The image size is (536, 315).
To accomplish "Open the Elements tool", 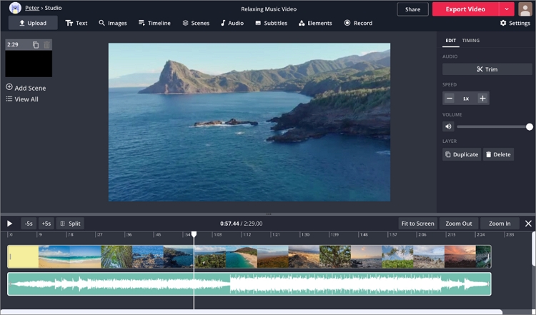I will (x=315, y=23).
